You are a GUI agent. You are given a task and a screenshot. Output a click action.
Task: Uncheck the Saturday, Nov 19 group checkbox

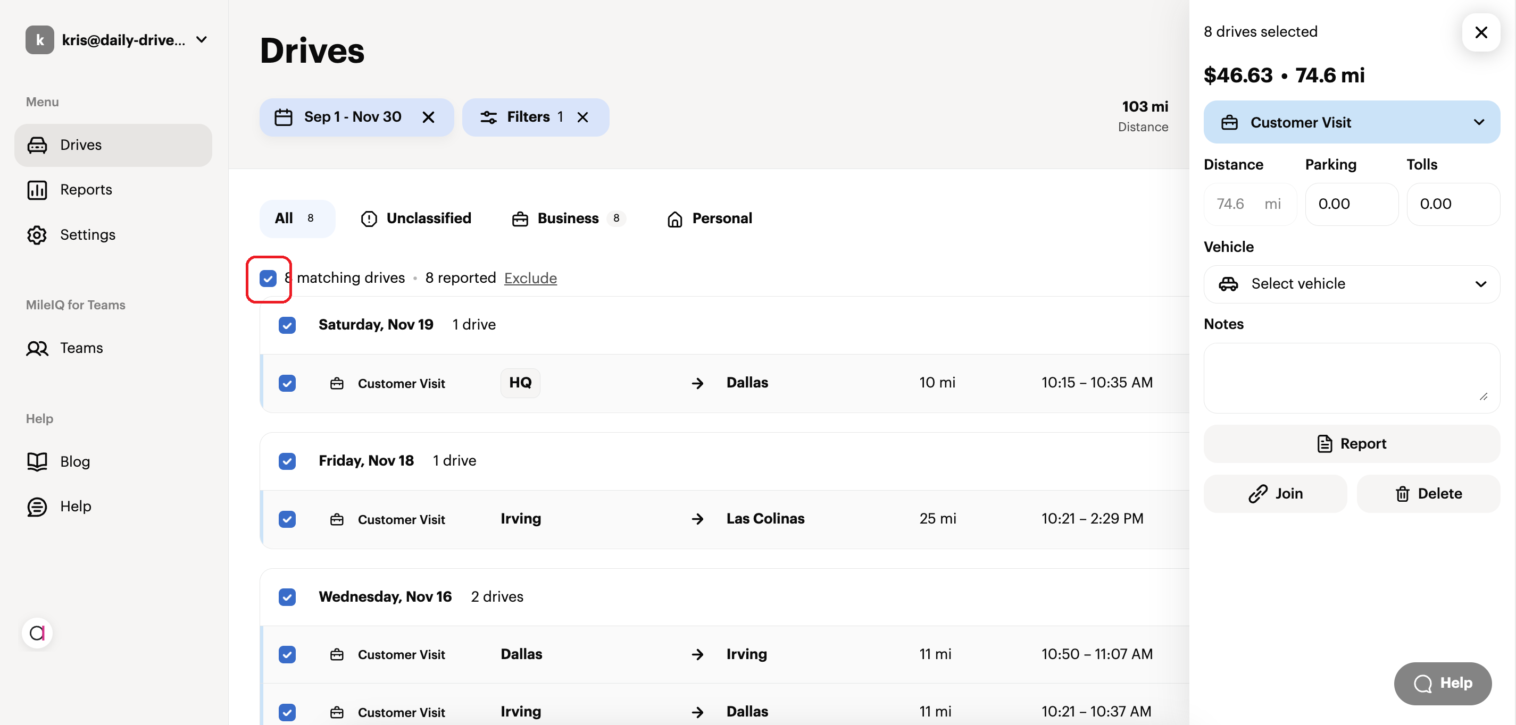pos(287,325)
